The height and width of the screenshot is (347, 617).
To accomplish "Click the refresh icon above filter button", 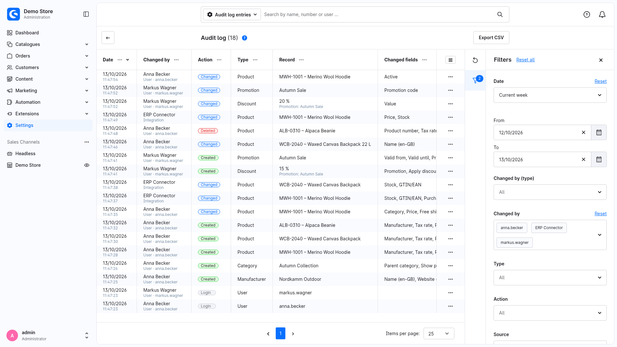I will (x=475, y=60).
